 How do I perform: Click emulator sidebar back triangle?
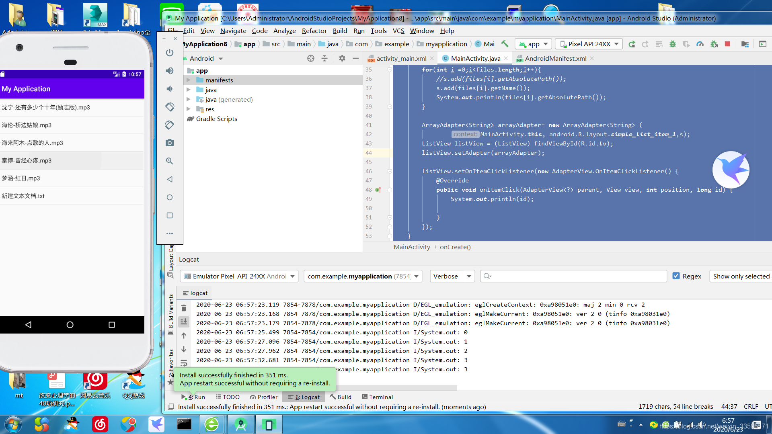pyautogui.click(x=170, y=179)
